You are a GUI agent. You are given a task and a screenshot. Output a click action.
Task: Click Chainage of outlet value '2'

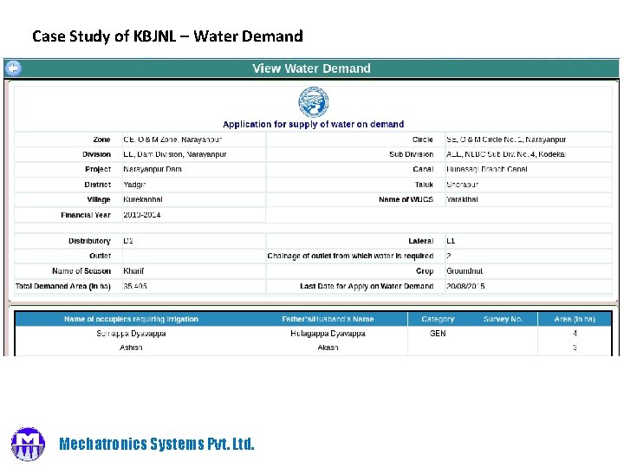[x=449, y=256]
